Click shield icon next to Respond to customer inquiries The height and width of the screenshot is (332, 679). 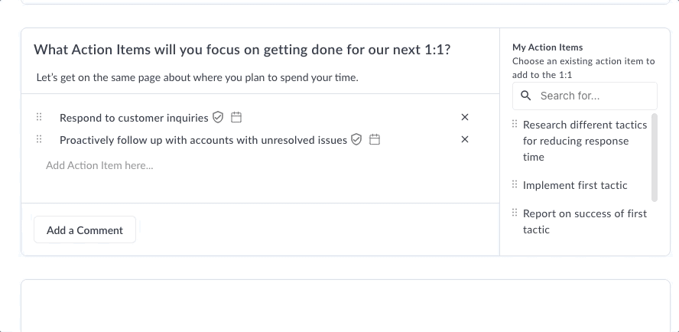click(x=218, y=118)
